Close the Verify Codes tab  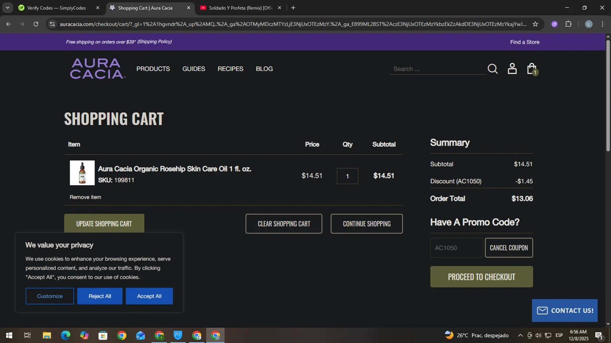[98, 8]
